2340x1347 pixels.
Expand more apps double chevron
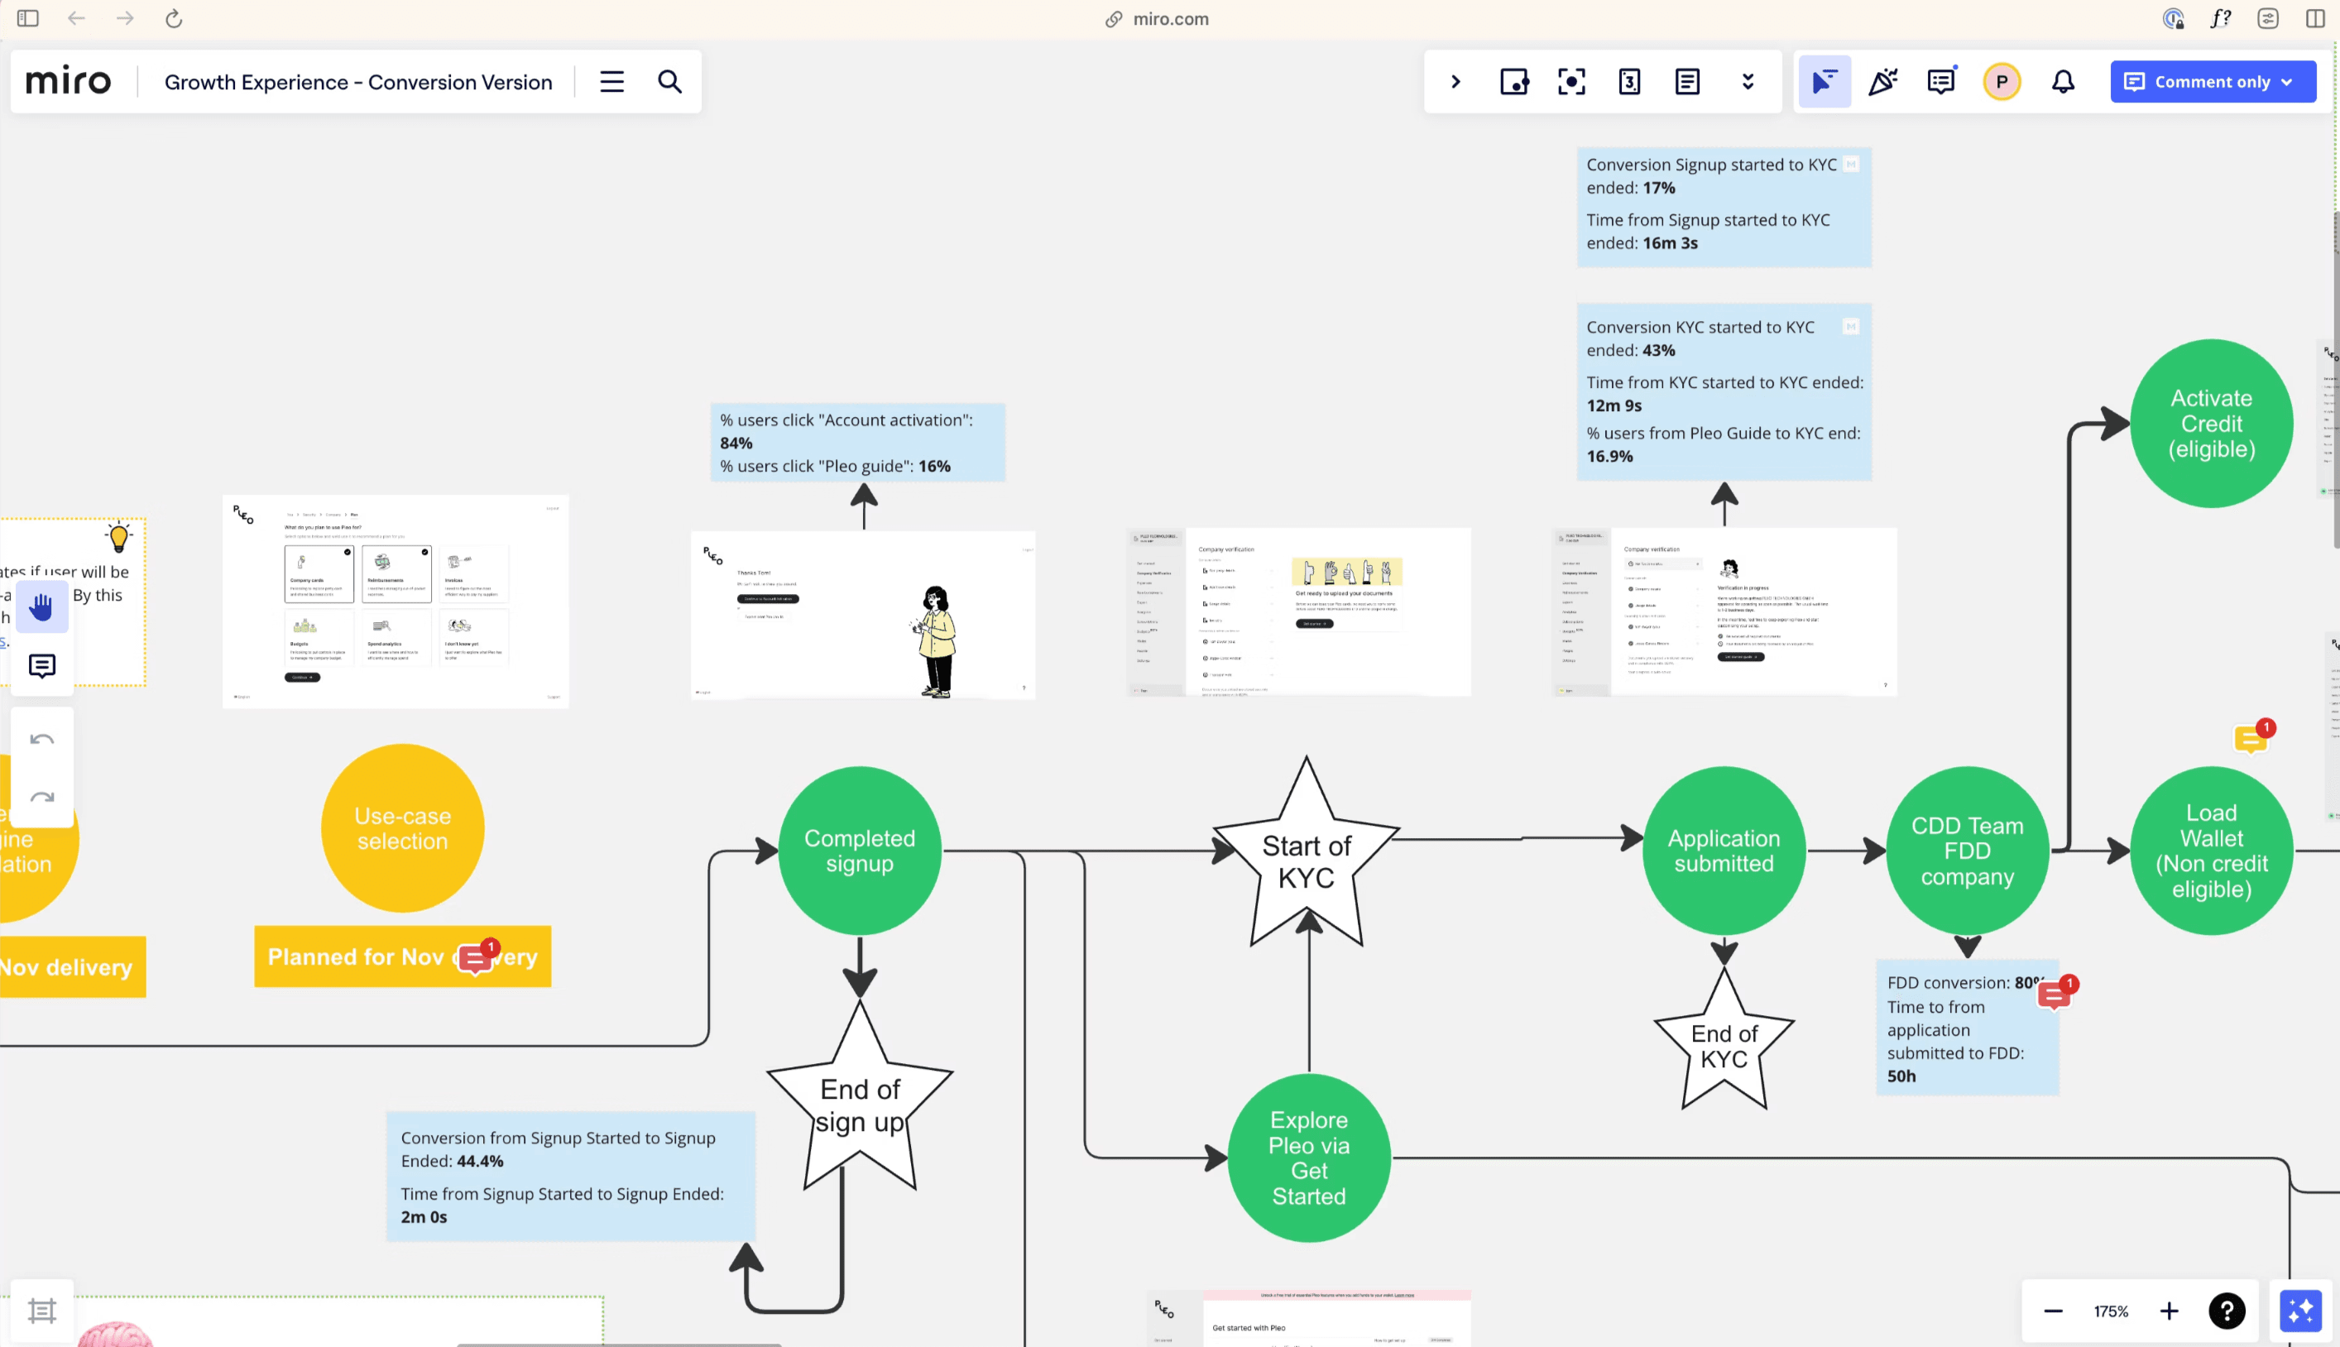pyautogui.click(x=1748, y=81)
